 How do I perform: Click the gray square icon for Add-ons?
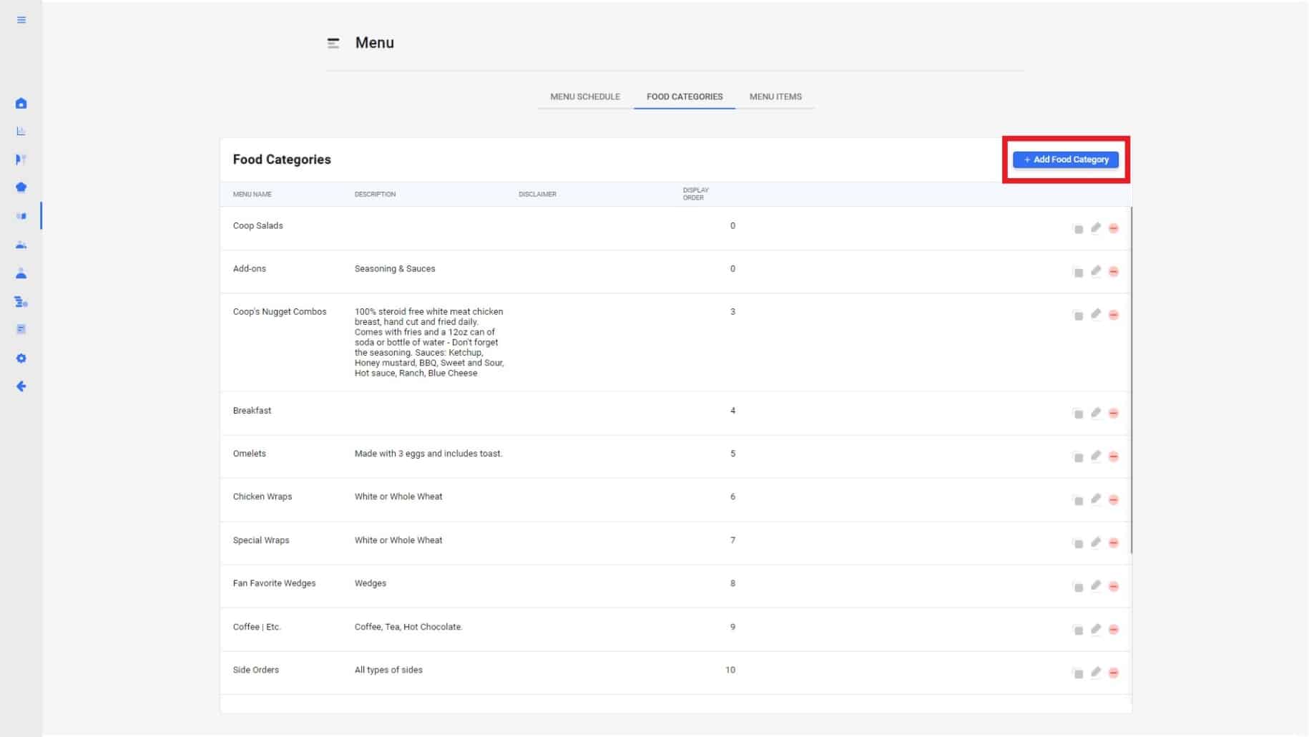click(x=1078, y=272)
